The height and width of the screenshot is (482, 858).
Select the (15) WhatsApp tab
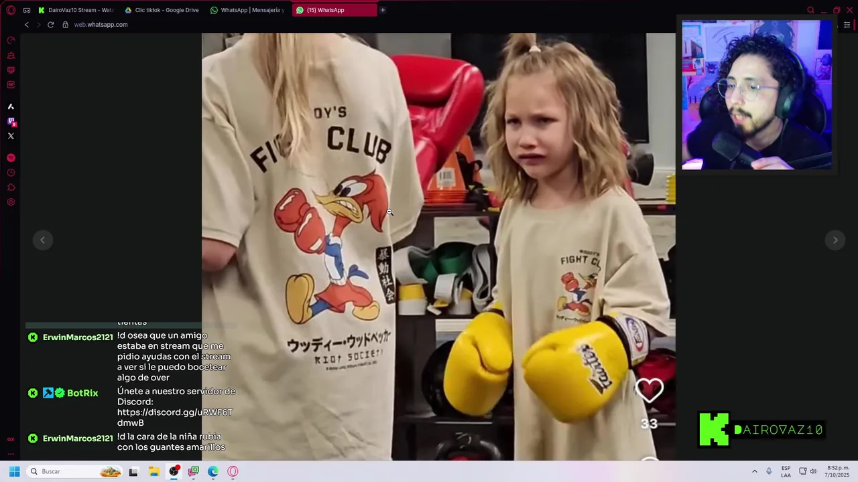coord(334,10)
